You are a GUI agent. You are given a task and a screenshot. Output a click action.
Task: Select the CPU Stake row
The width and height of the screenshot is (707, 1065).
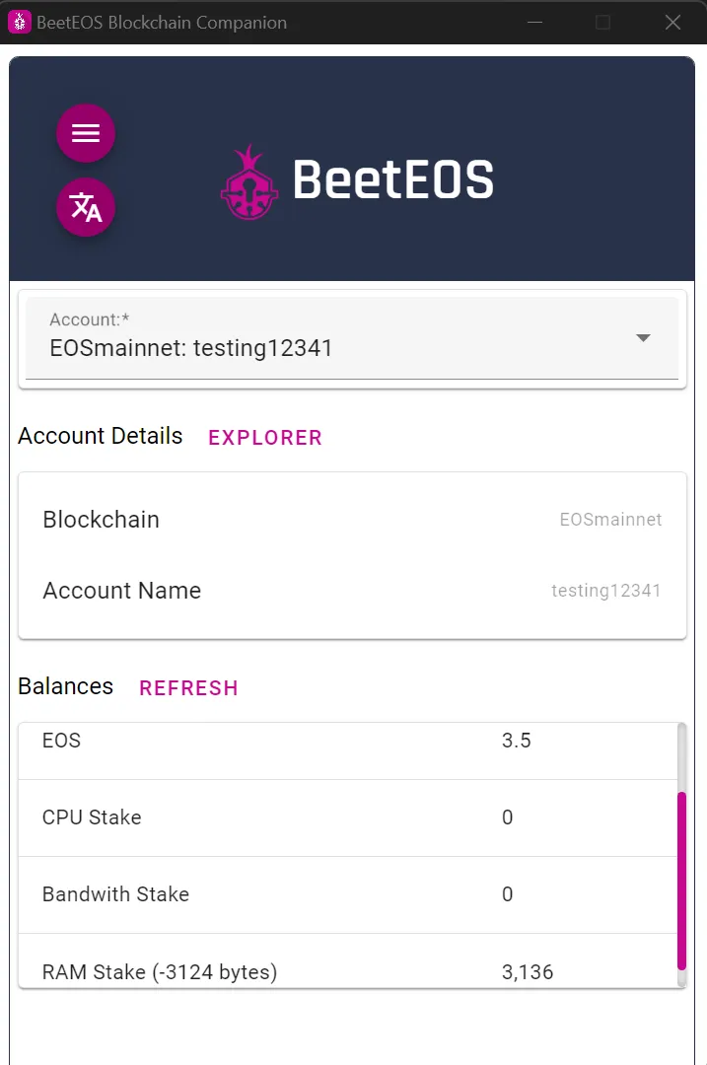click(348, 817)
